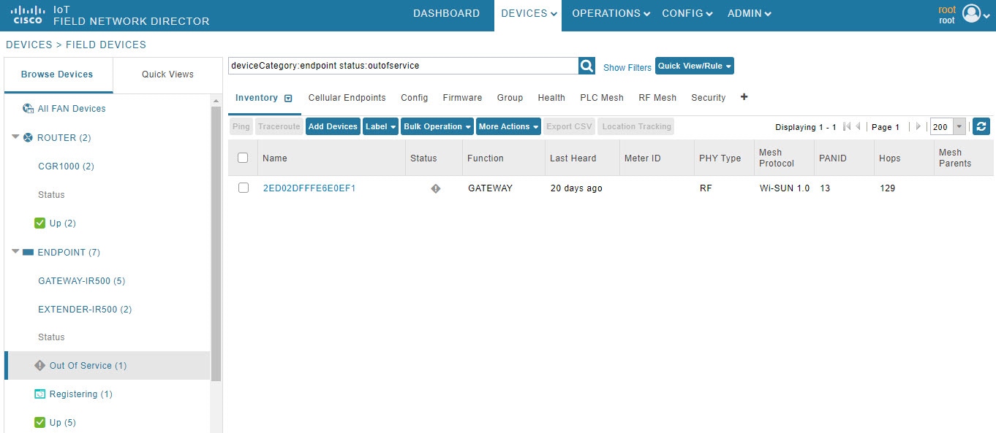
Task: Click the Out Of Service diamond icon in sidebar
Action: tap(40, 366)
